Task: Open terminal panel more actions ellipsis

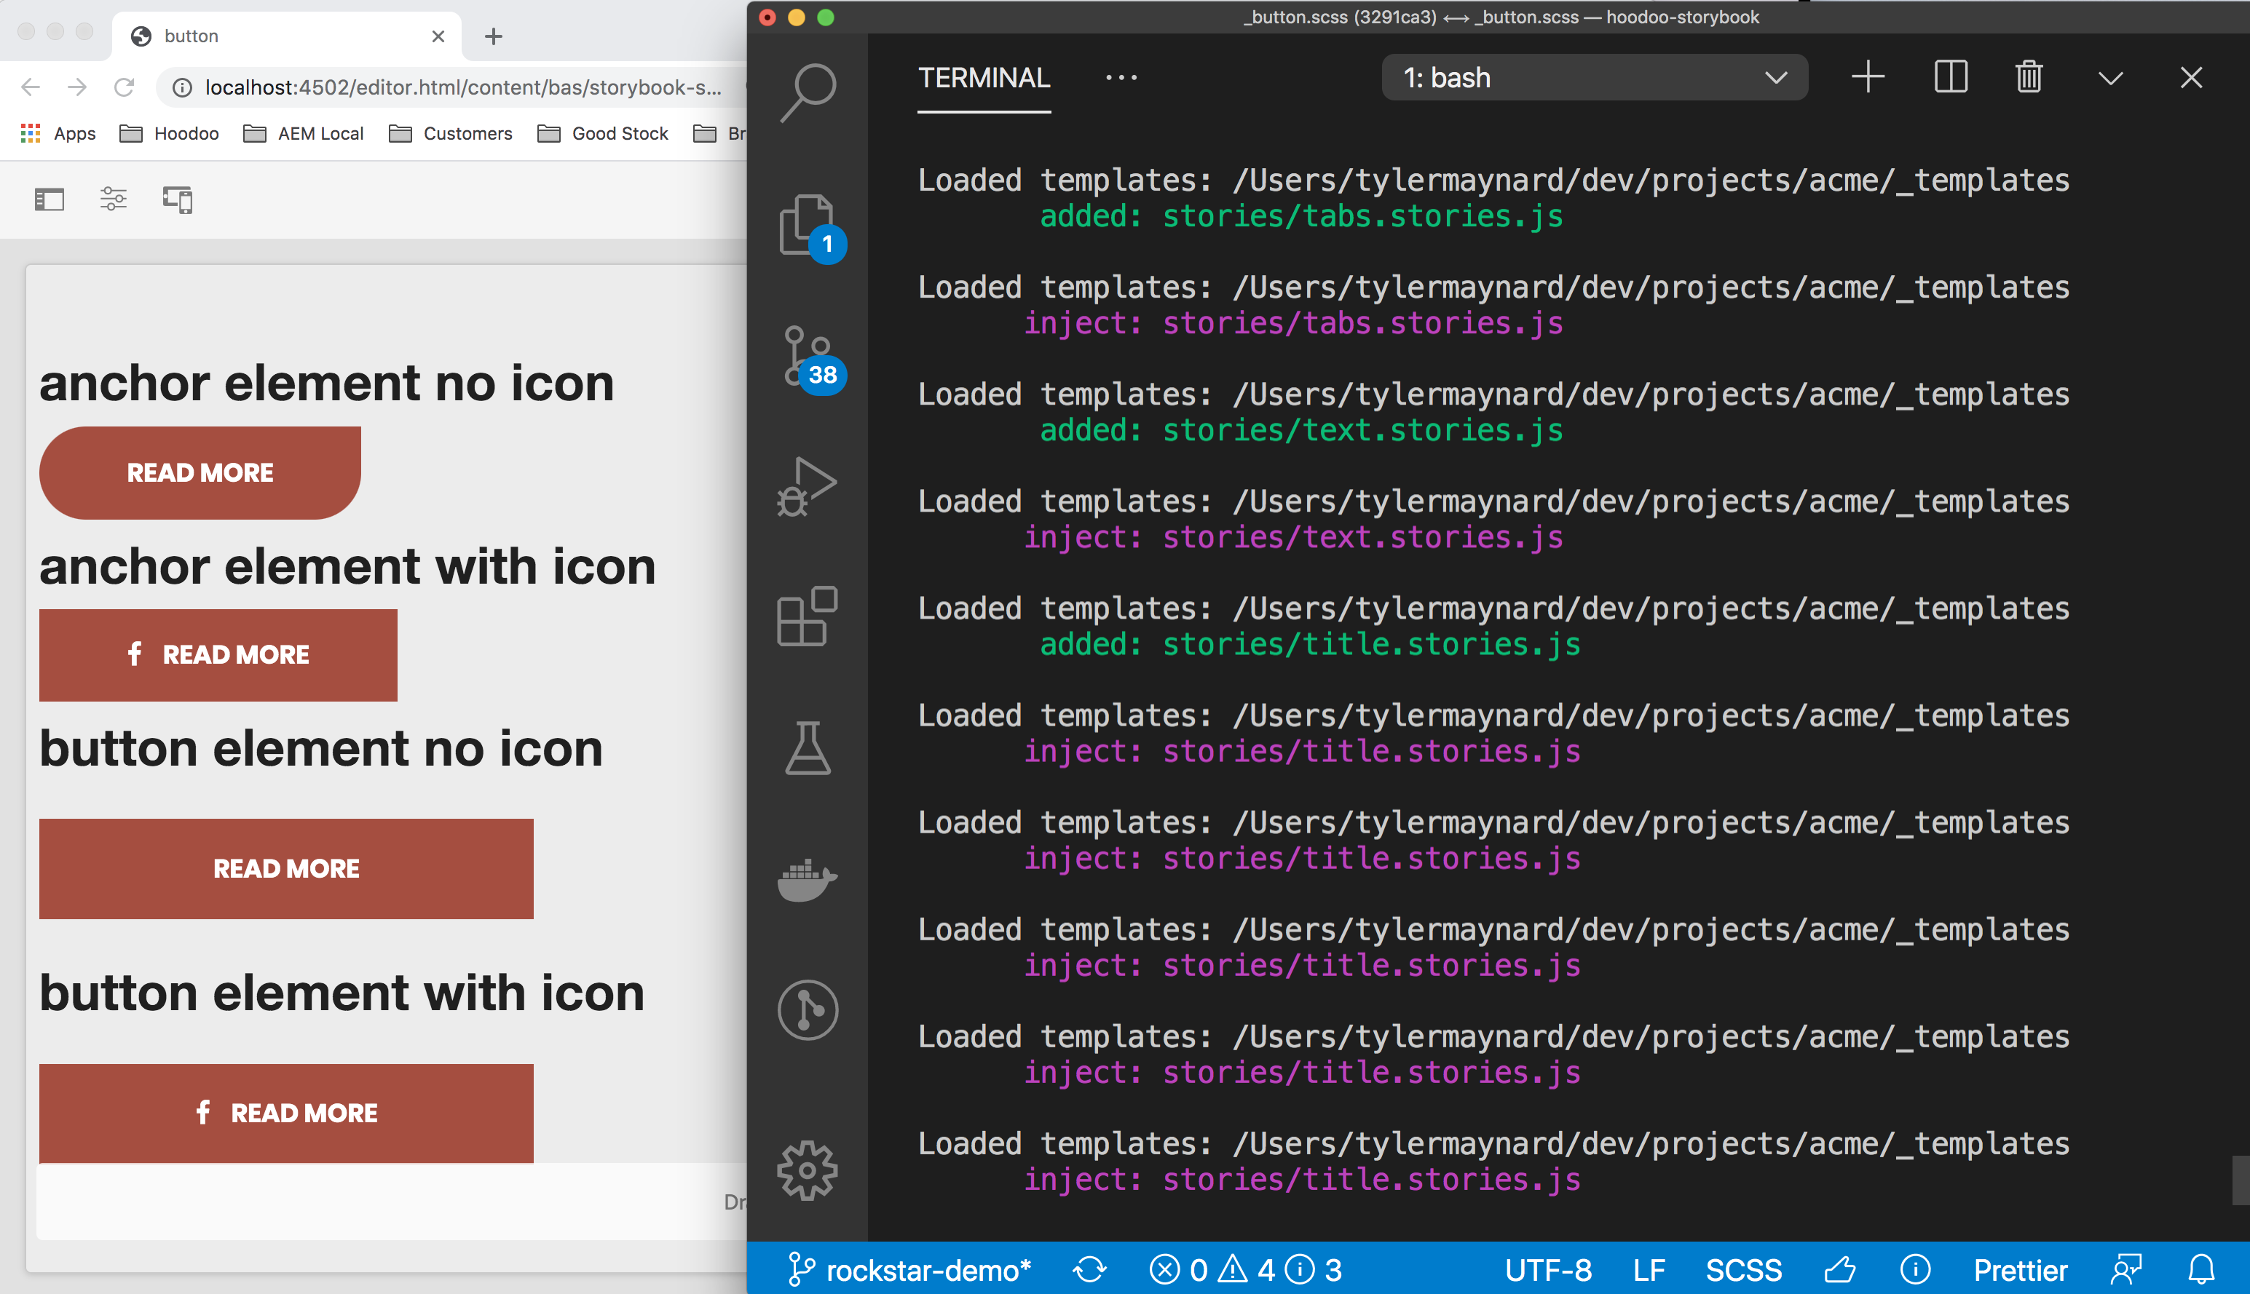Action: 1121,77
